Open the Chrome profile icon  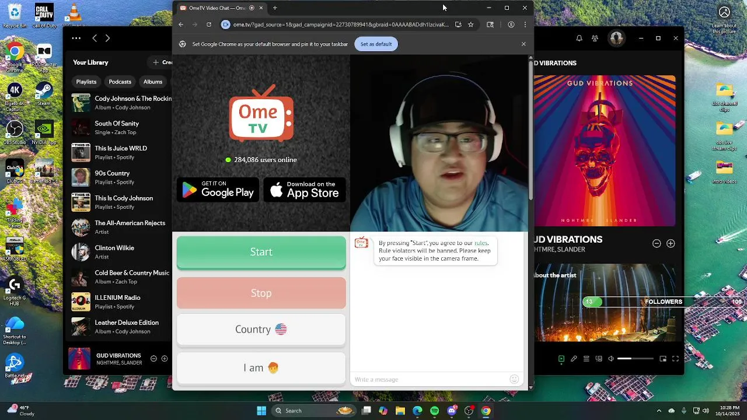point(511,24)
